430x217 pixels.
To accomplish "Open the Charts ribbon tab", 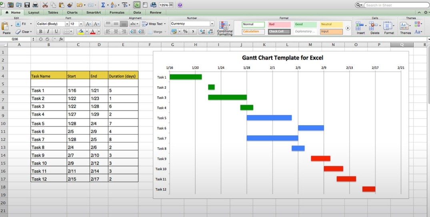I will point(72,12).
